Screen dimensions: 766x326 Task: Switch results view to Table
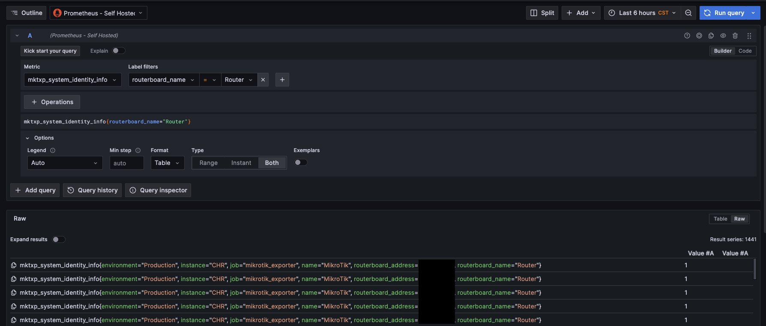[720, 219]
